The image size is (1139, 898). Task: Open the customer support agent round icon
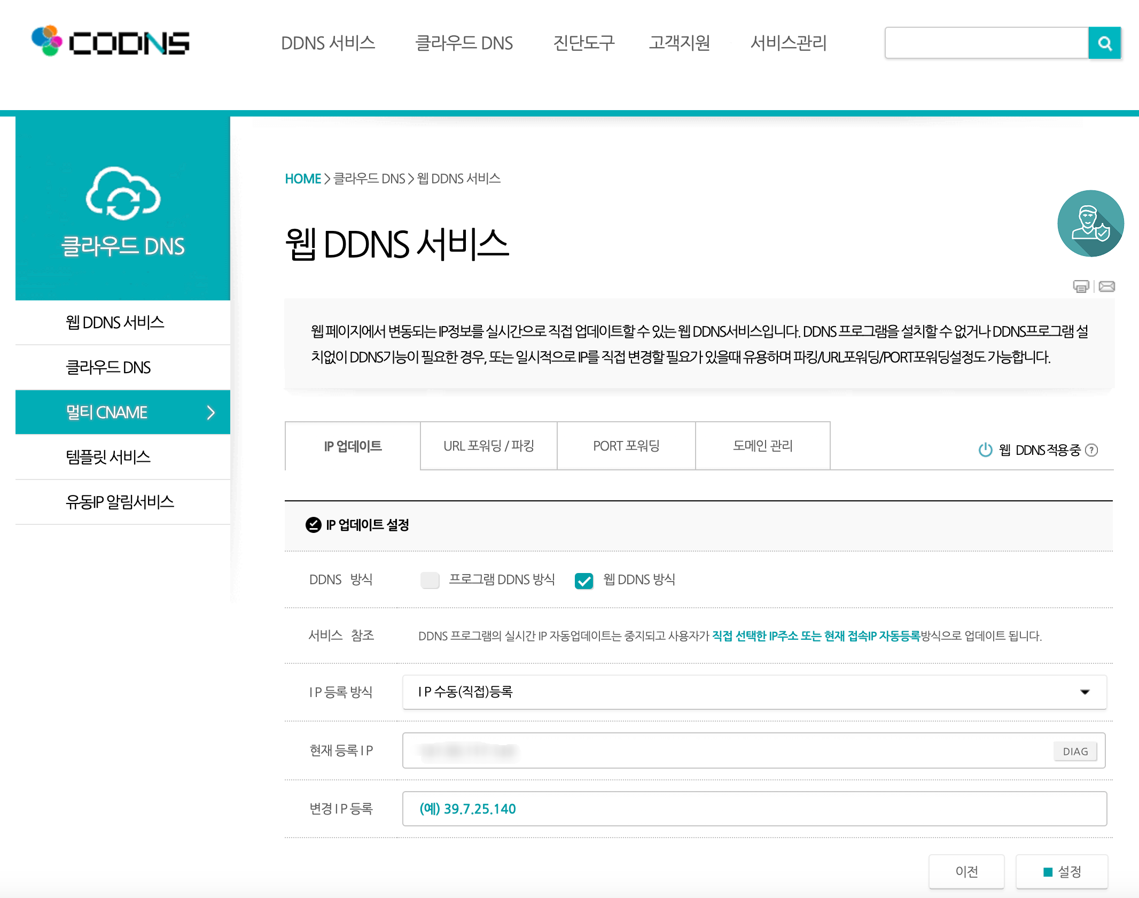click(x=1090, y=223)
